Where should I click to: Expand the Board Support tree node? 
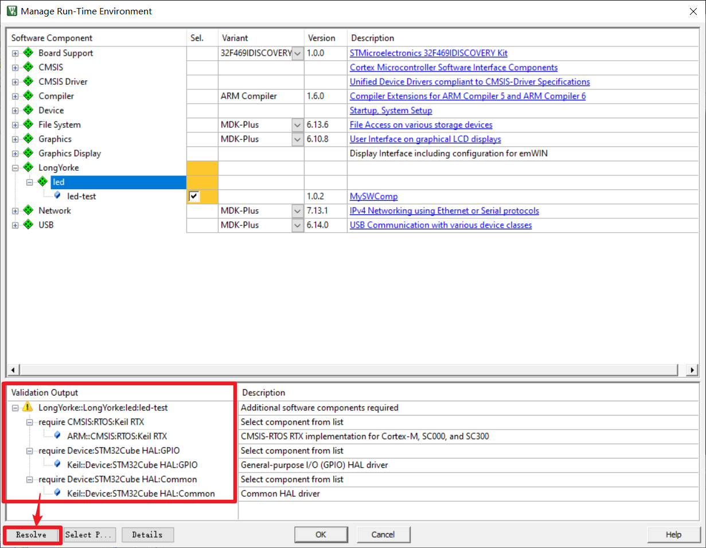[x=15, y=53]
